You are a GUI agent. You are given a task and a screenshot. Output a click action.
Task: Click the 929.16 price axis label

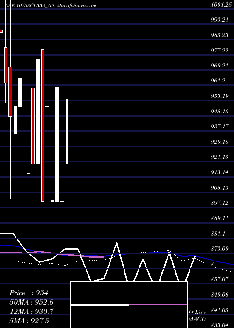220,142
